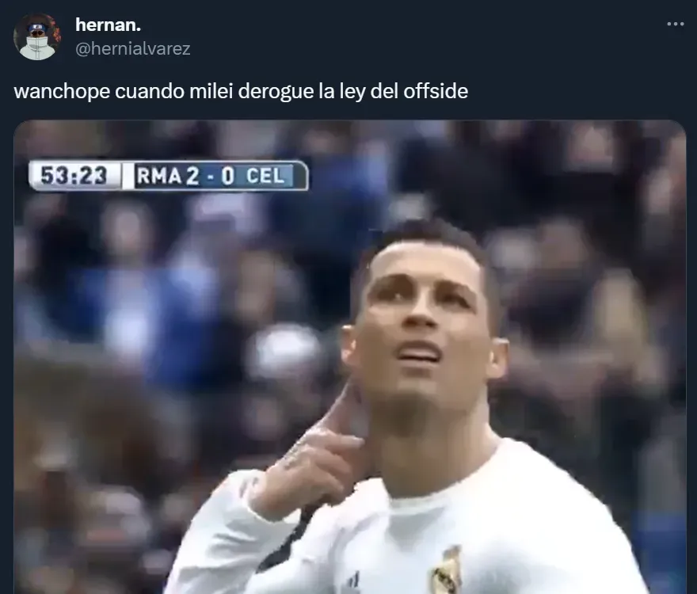The height and width of the screenshot is (594, 697).
Task: Open the three-dot more options menu
Action: [x=675, y=24]
